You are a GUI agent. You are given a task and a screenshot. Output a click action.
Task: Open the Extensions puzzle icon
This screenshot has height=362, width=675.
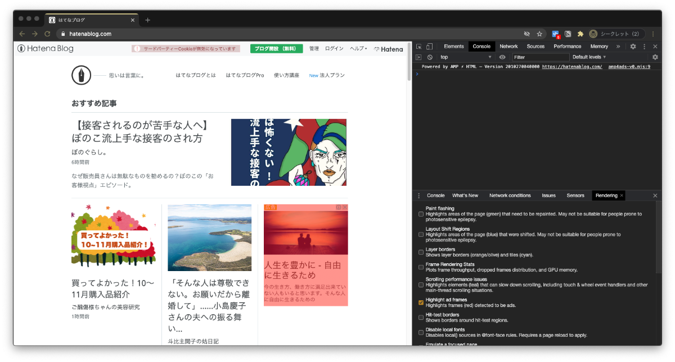point(580,34)
